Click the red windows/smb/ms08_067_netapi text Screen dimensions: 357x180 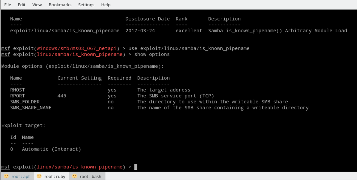(76, 48)
